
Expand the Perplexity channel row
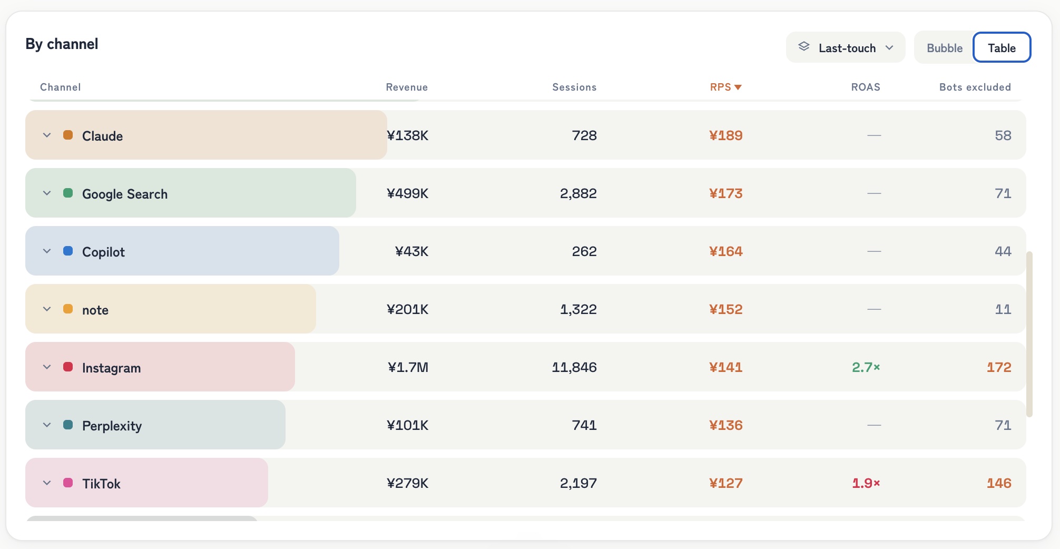[x=47, y=425]
